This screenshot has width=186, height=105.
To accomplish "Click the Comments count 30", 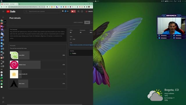I will (81, 32).
